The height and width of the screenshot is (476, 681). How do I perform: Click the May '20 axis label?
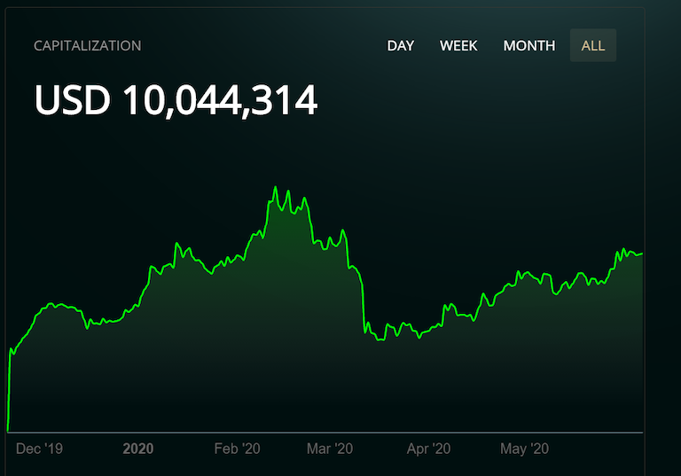pyautogui.click(x=524, y=449)
